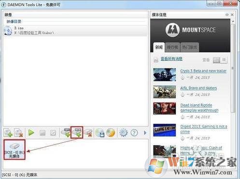Click the MountSpace logo banner
The height and width of the screenshot is (179, 240).
pyautogui.click(x=190, y=30)
